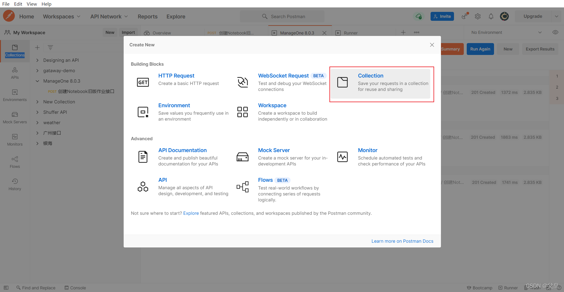Click the Search Postman field
This screenshot has height=292, width=564.
coord(282,16)
